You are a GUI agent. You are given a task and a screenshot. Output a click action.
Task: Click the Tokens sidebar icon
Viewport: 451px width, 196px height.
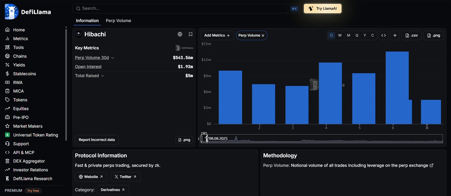tap(7, 100)
